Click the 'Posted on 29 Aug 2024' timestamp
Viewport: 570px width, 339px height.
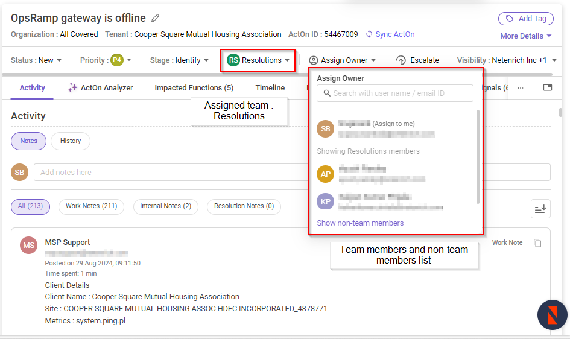click(93, 263)
